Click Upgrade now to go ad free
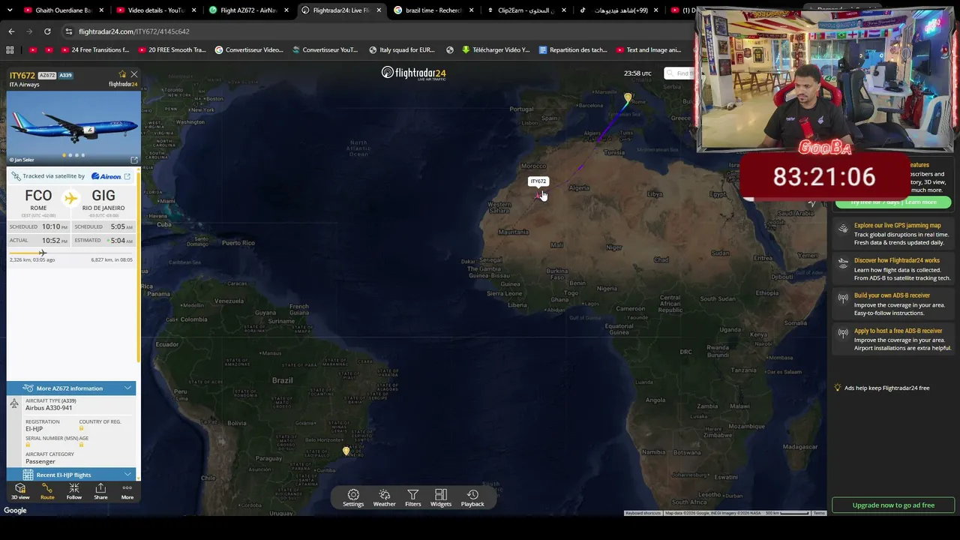 pyautogui.click(x=893, y=505)
